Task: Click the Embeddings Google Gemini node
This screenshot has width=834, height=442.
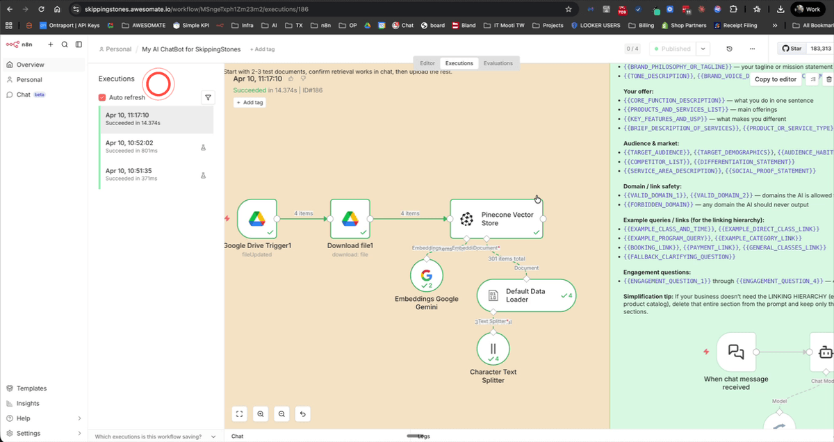Action: click(x=426, y=276)
